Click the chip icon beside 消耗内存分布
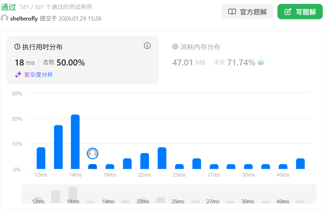Image resolution: width=325 pixels, height=211 pixels. (x=175, y=47)
